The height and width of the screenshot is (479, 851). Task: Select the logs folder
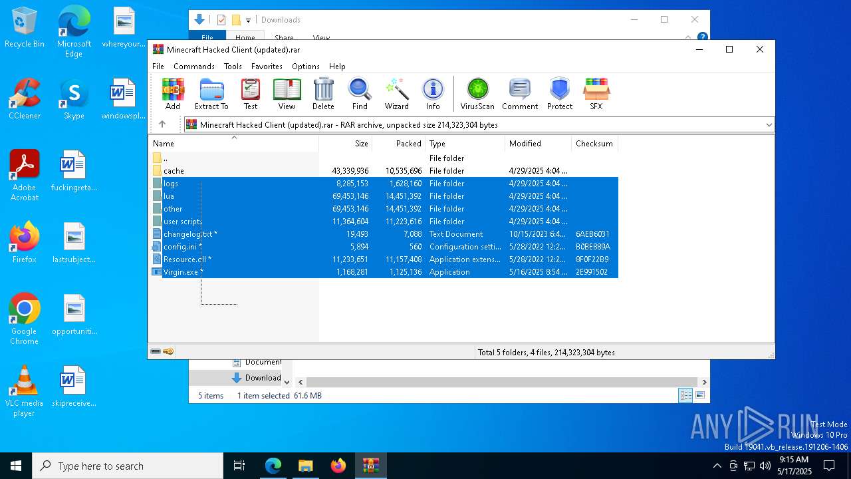coord(384,184)
